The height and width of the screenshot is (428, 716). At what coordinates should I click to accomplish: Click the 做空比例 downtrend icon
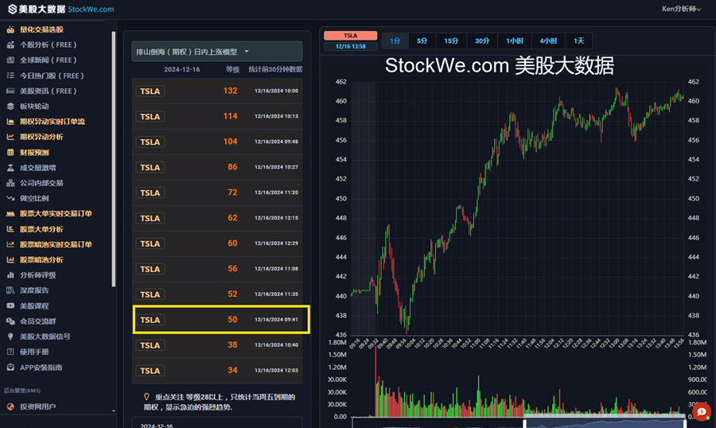(10, 198)
